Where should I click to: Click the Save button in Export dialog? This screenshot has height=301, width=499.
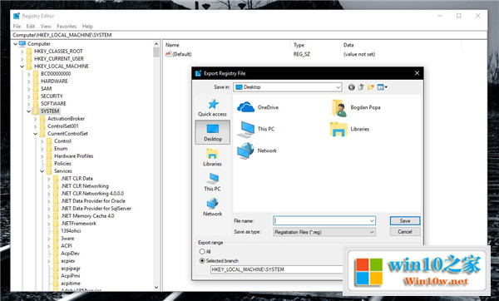click(405, 221)
